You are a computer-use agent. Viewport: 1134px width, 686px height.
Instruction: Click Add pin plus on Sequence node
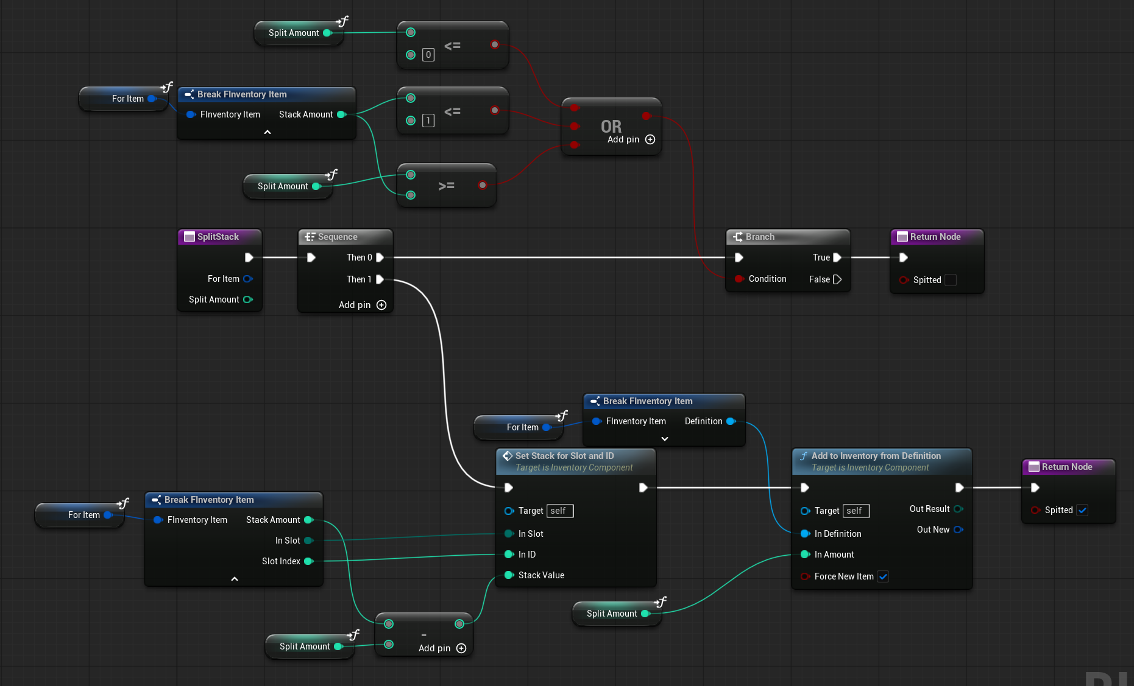coord(381,305)
